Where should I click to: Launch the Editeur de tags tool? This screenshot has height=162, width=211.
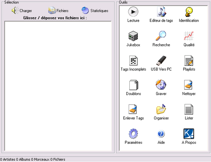[161, 15]
